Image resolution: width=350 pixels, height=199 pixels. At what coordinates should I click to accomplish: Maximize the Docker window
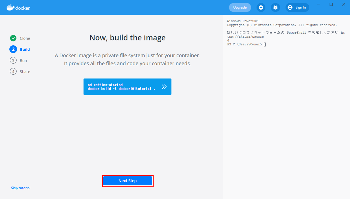click(x=331, y=4)
